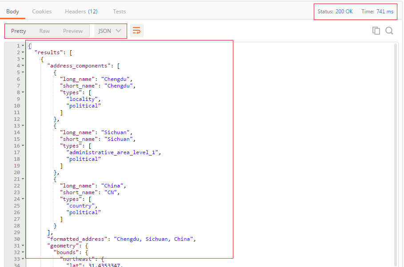Viewport: 404px width, 267px height.
Task: Select the Pretty view mode
Action: click(x=19, y=31)
